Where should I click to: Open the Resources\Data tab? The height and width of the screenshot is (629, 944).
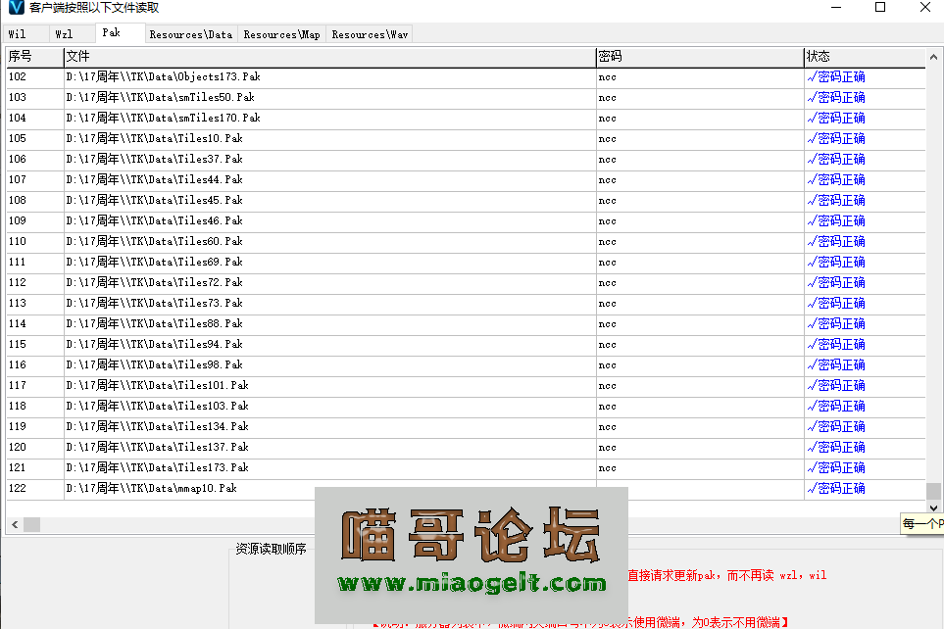pos(190,32)
